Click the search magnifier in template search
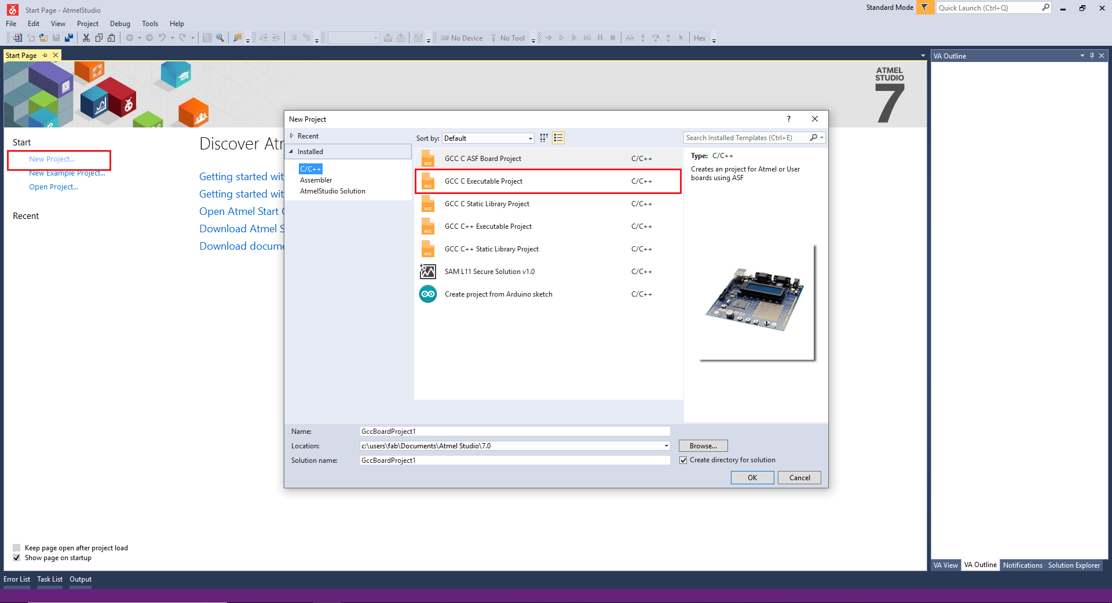Image resolution: width=1112 pixels, height=603 pixels. point(814,138)
